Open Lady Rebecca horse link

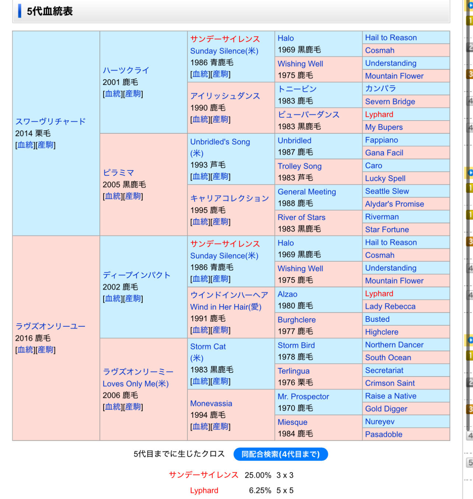click(x=390, y=306)
